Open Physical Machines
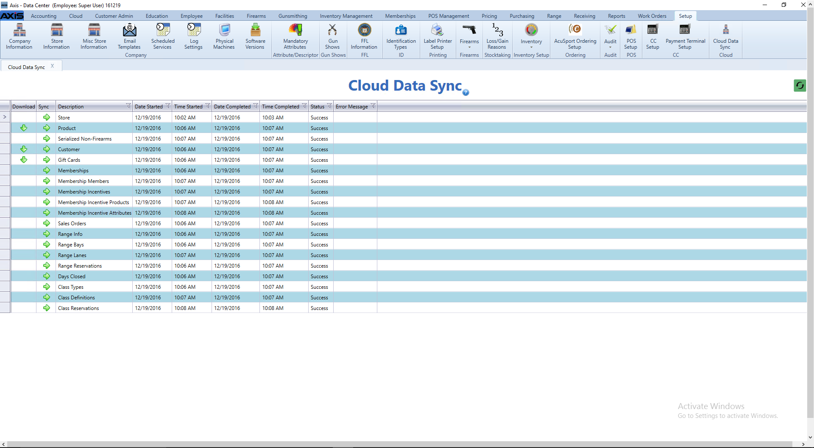 (x=224, y=36)
